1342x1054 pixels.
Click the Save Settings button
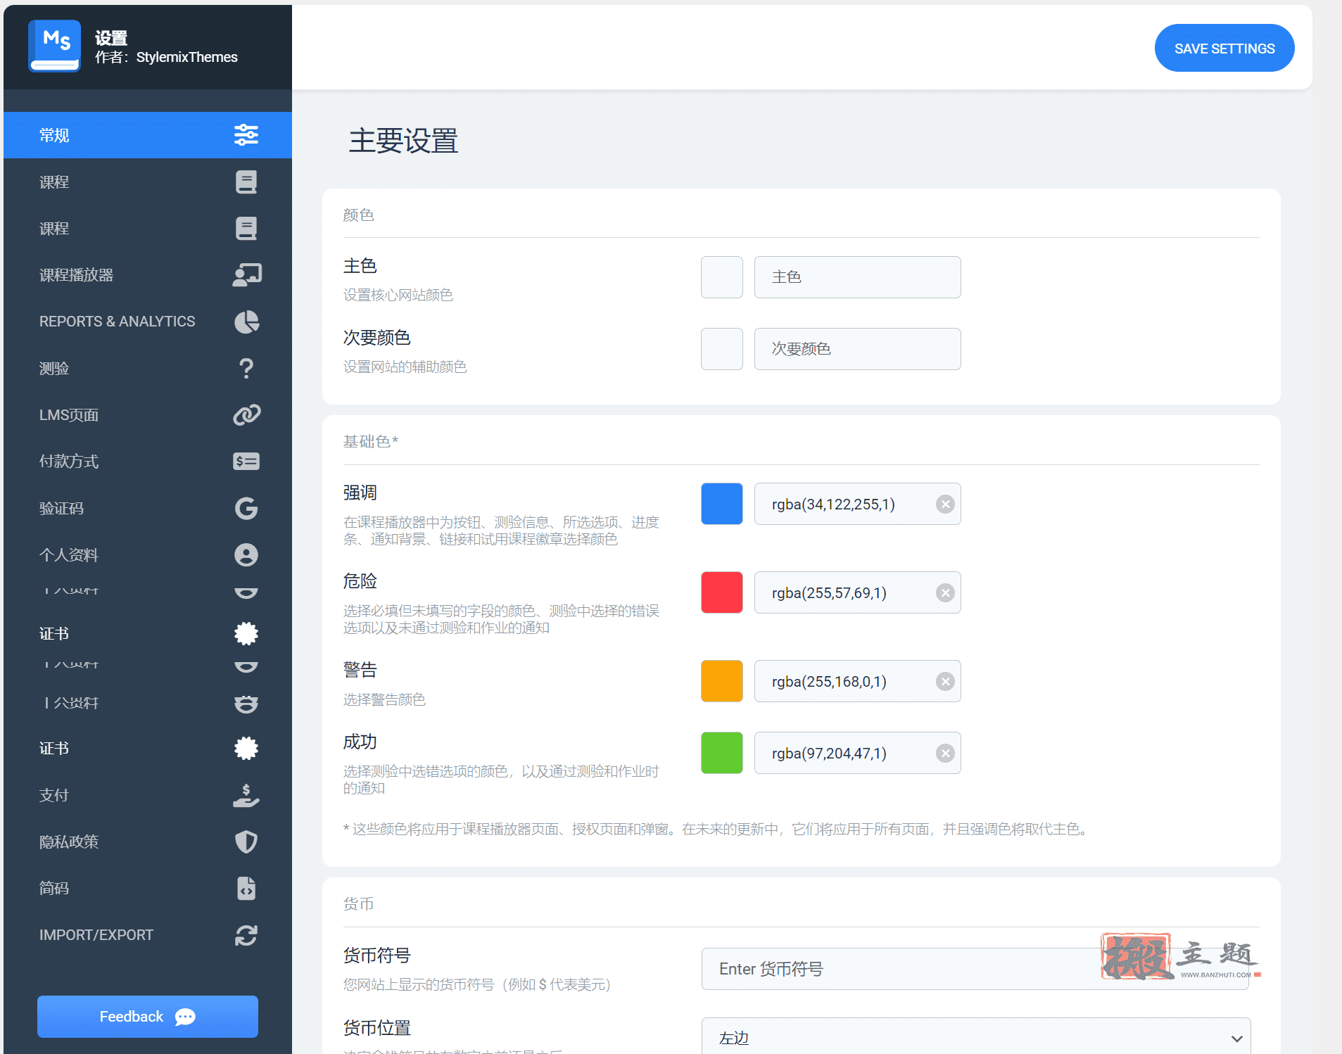coord(1224,48)
